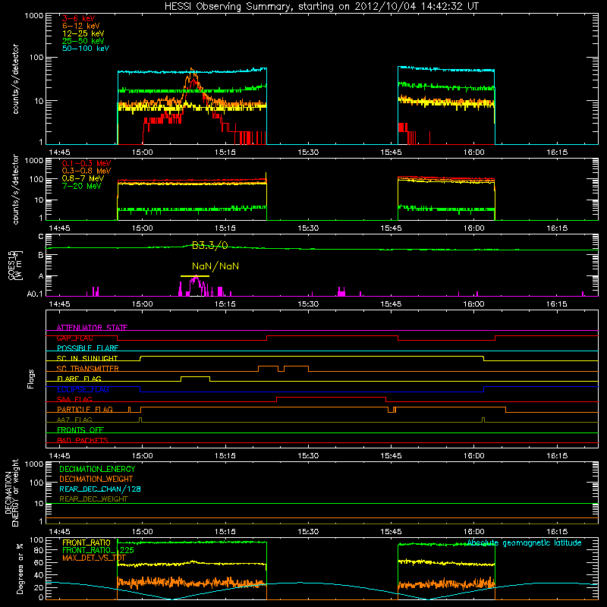Image resolution: width=607 pixels, height=607 pixels.
Task: Click the 15:30 tick label under the Flags panel
Action: (308, 456)
